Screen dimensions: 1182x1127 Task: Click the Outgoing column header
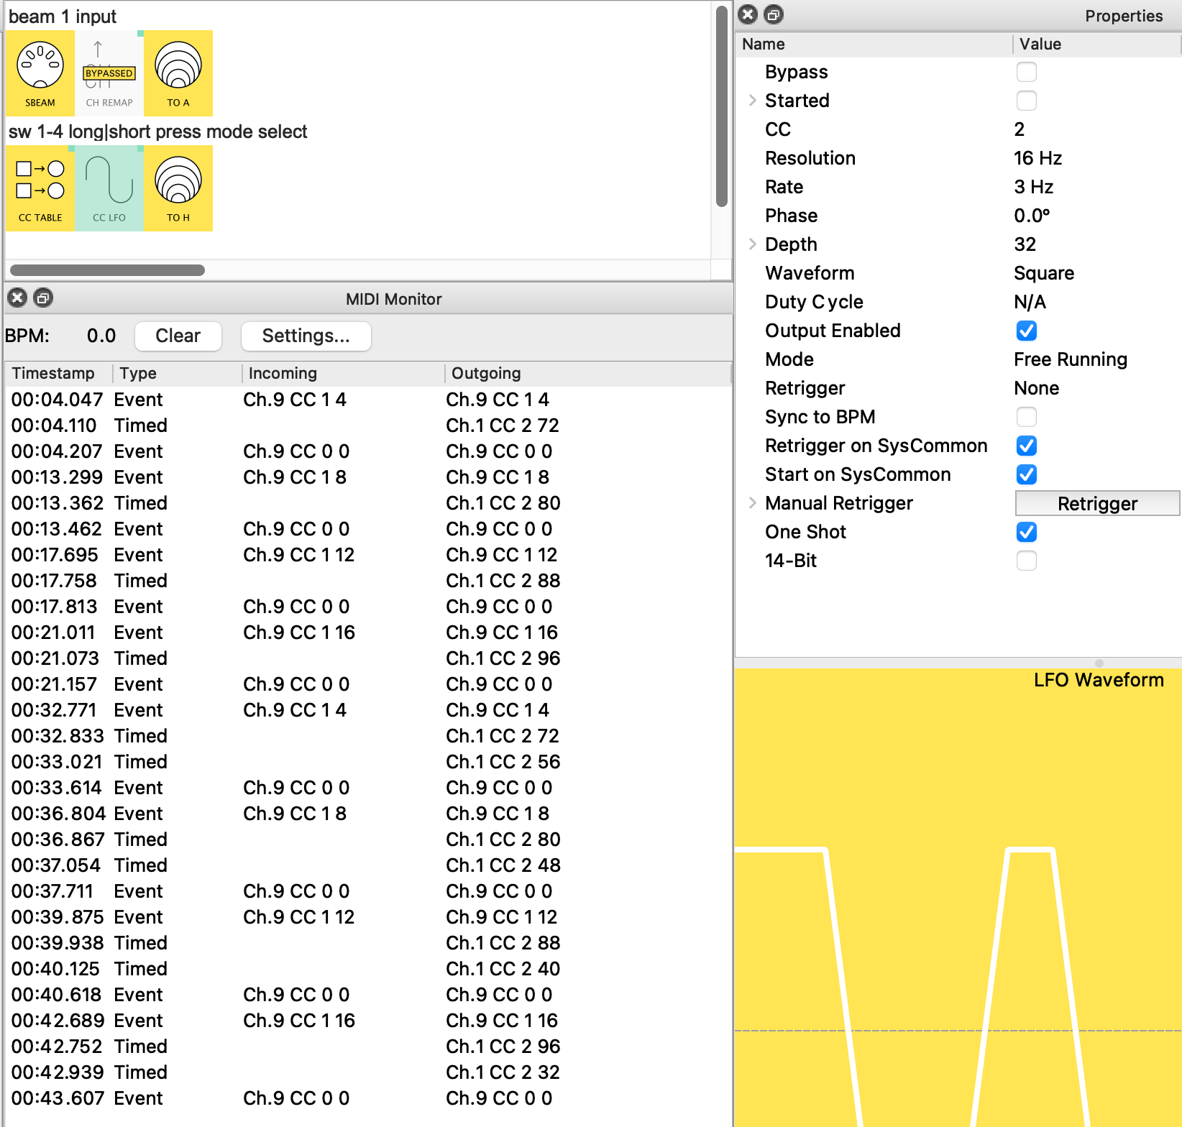click(486, 373)
